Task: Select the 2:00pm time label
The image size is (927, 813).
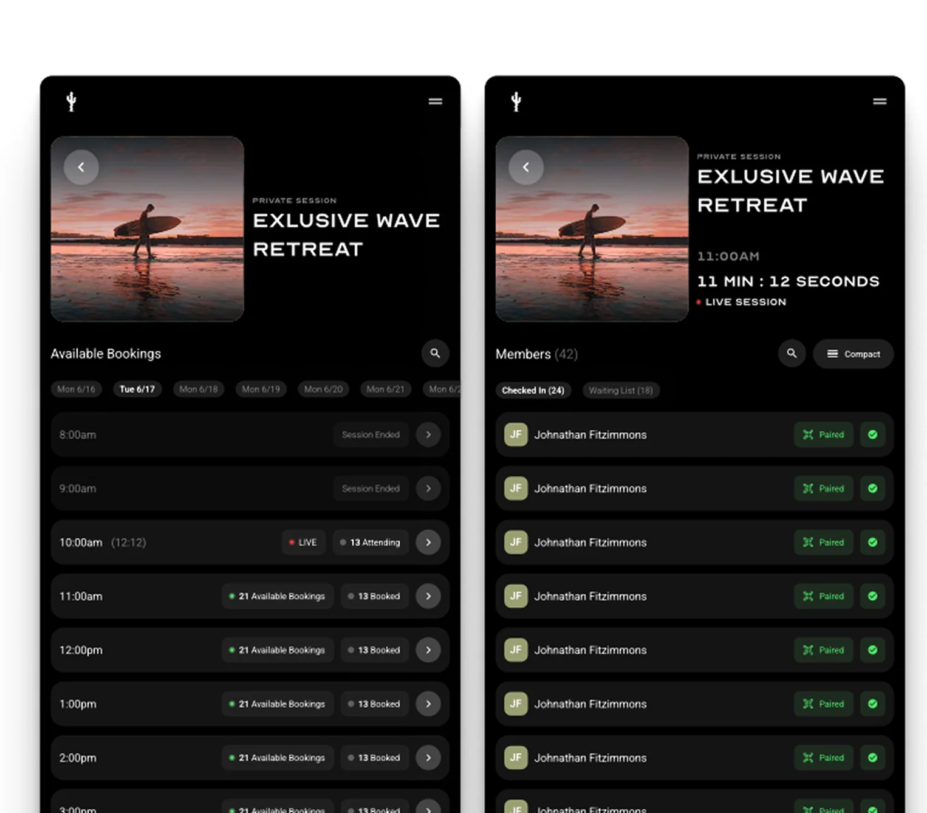Action: click(x=78, y=758)
